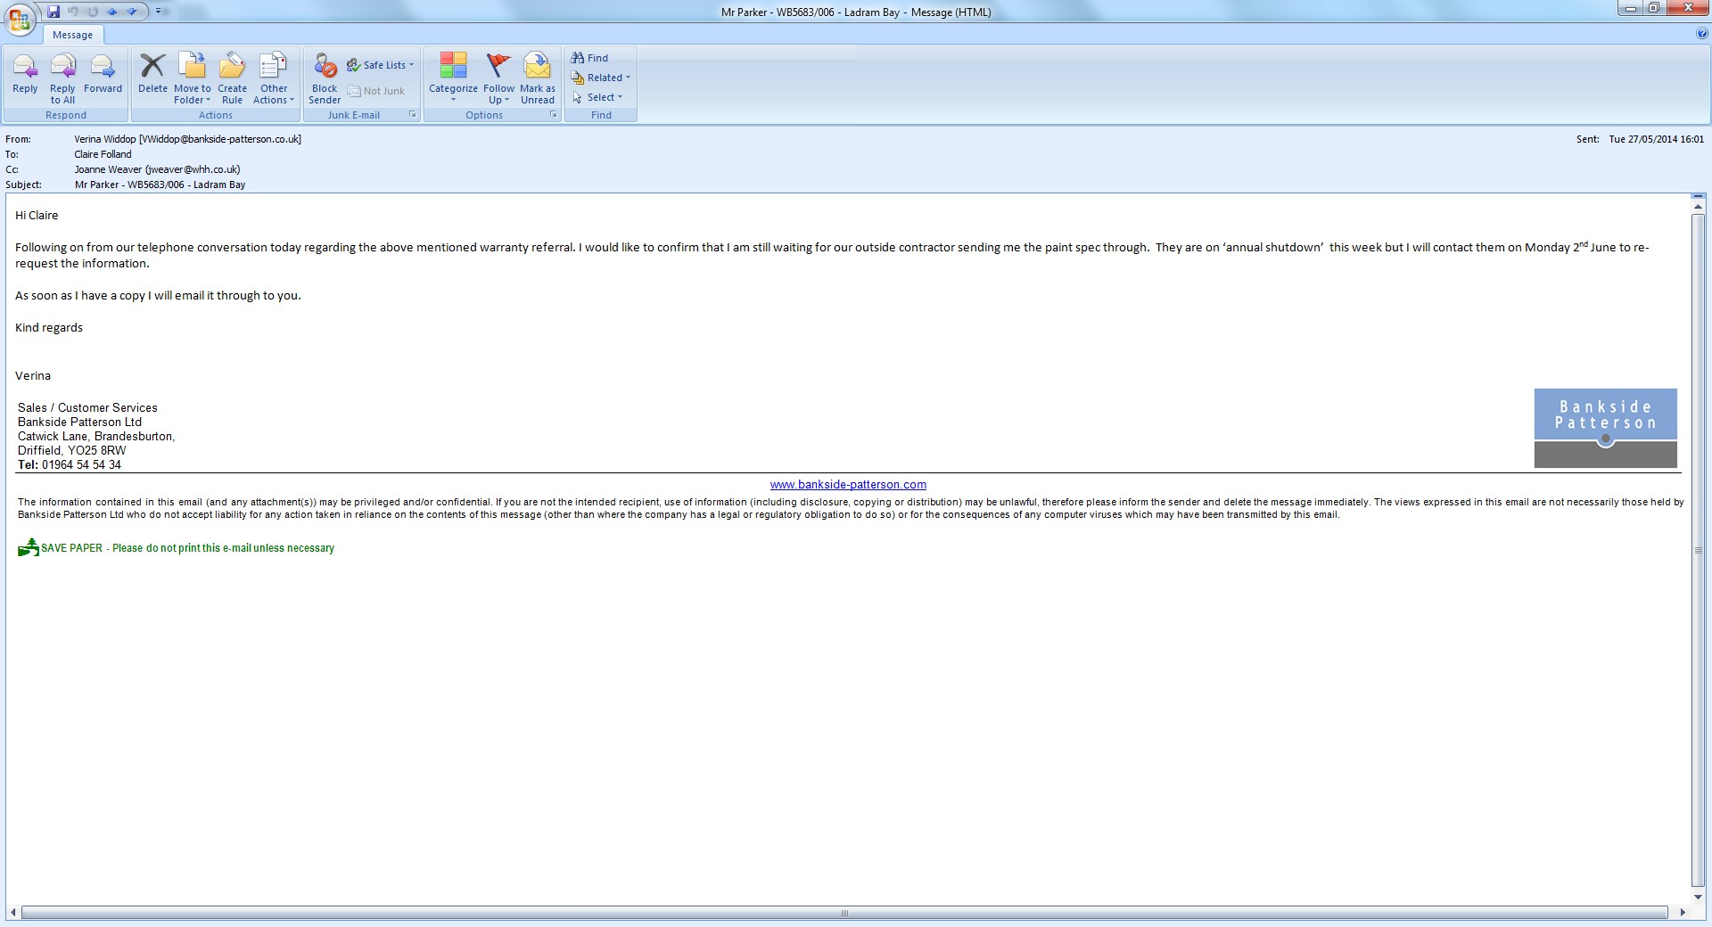This screenshot has width=1712, height=927.
Task: Find text in the message
Action: pos(589,58)
